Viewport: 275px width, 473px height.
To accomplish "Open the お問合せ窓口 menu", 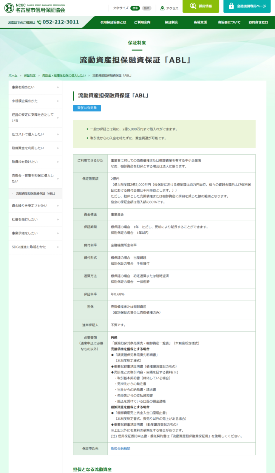I will click(258, 22).
